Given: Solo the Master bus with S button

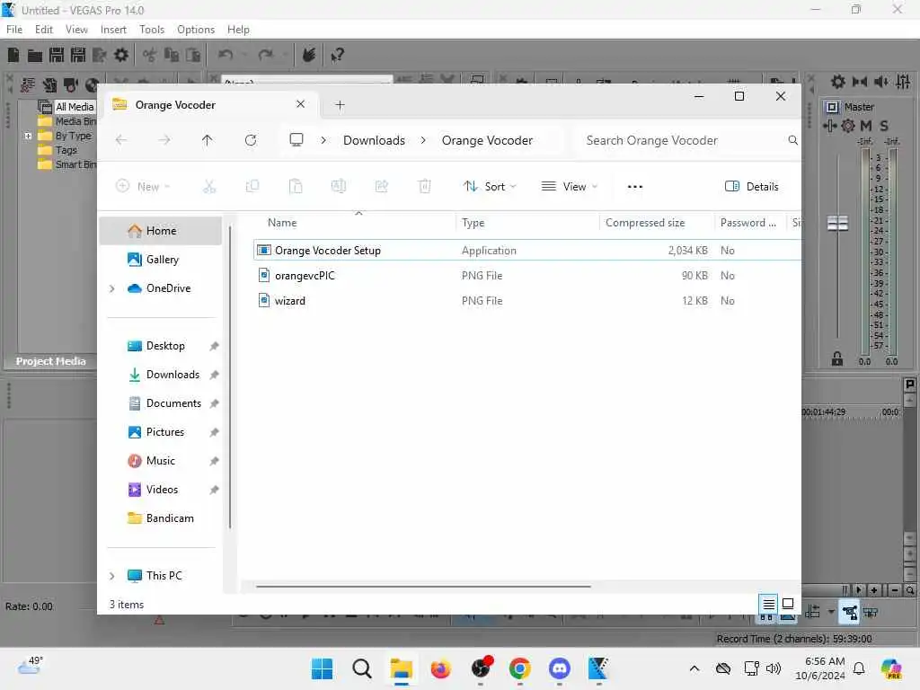Looking at the screenshot, I should pos(884,126).
